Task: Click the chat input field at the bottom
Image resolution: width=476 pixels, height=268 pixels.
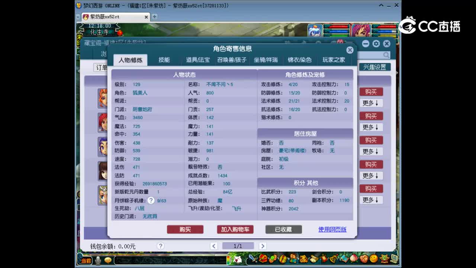Action: (170, 261)
